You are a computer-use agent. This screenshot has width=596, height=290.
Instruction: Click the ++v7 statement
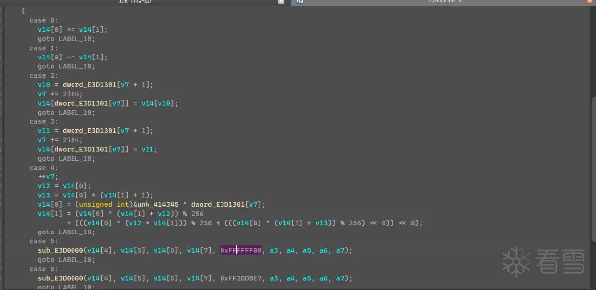pos(48,177)
